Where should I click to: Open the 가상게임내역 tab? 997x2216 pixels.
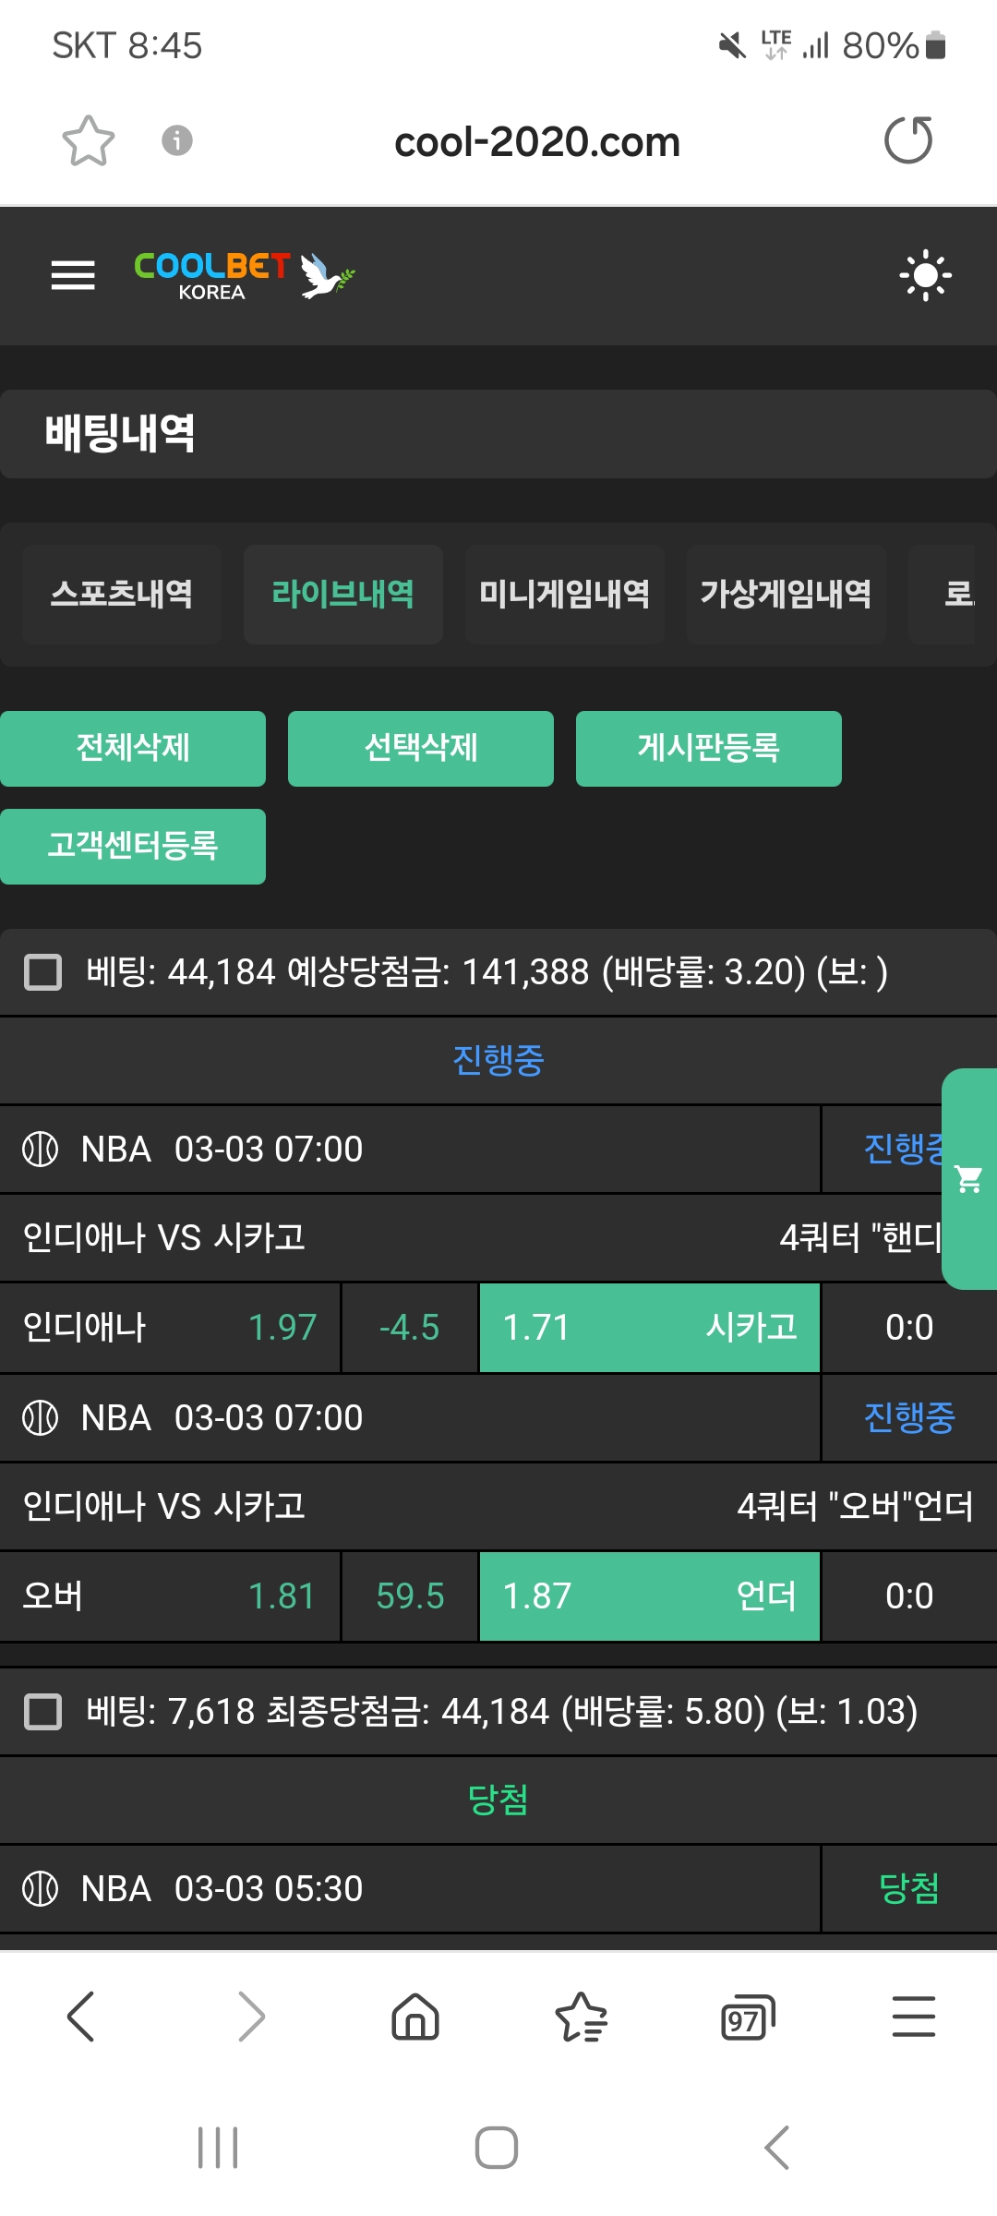[x=786, y=594]
